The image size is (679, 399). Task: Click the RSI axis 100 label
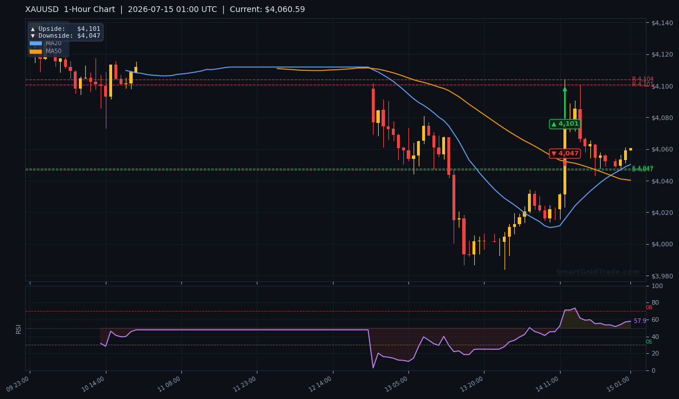pyautogui.click(x=657, y=286)
